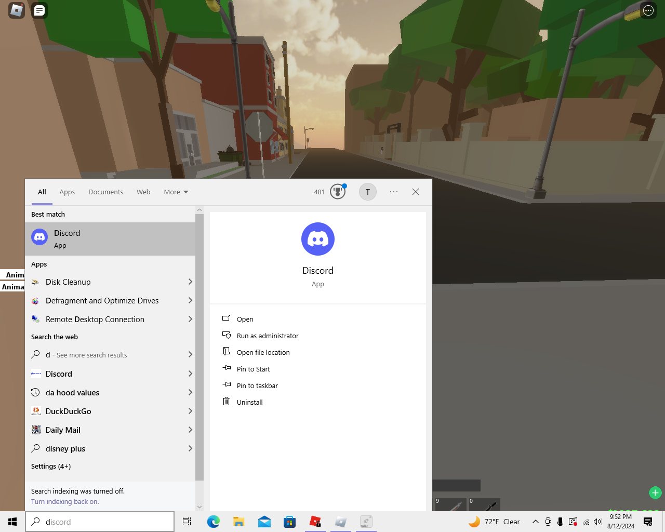Open Mail app from taskbar
Screen dimensions: 665x532
[x=264, y=522]
